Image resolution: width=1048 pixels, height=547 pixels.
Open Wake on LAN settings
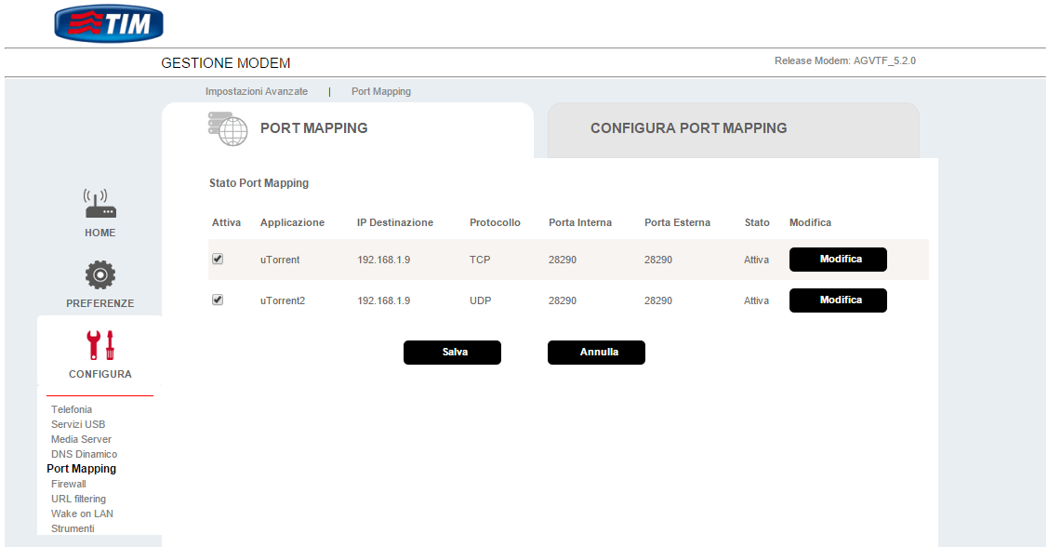[x=82, y=514]
